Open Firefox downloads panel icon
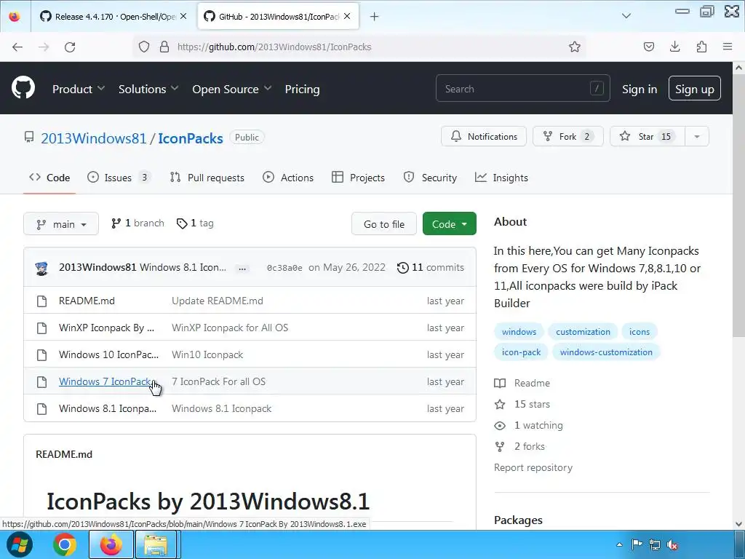 [x=674, y=47]
